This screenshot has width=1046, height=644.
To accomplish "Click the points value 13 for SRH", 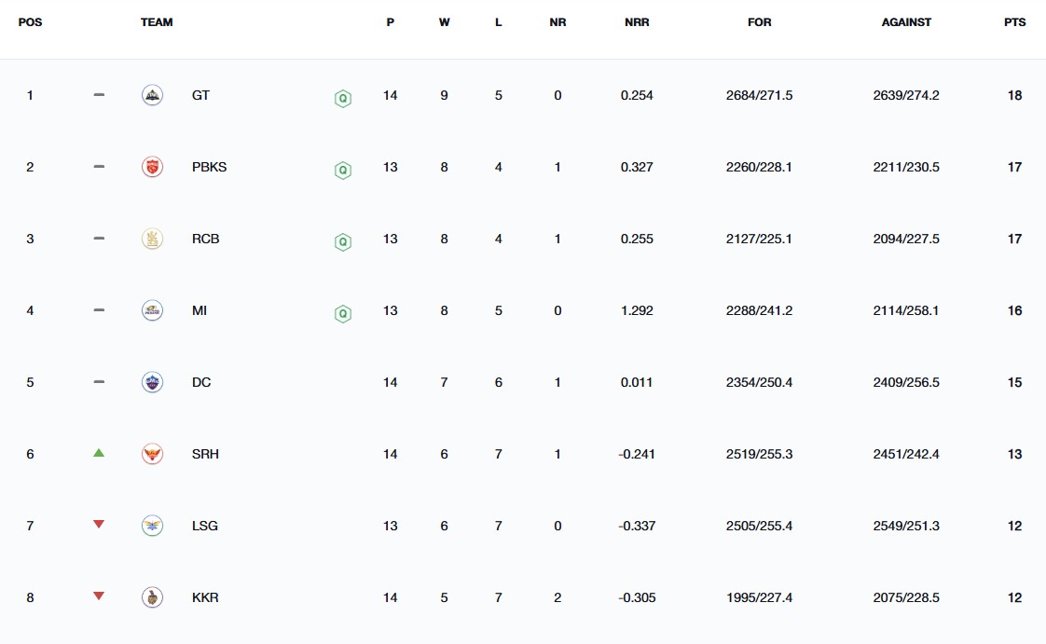I will point(1014,454).
